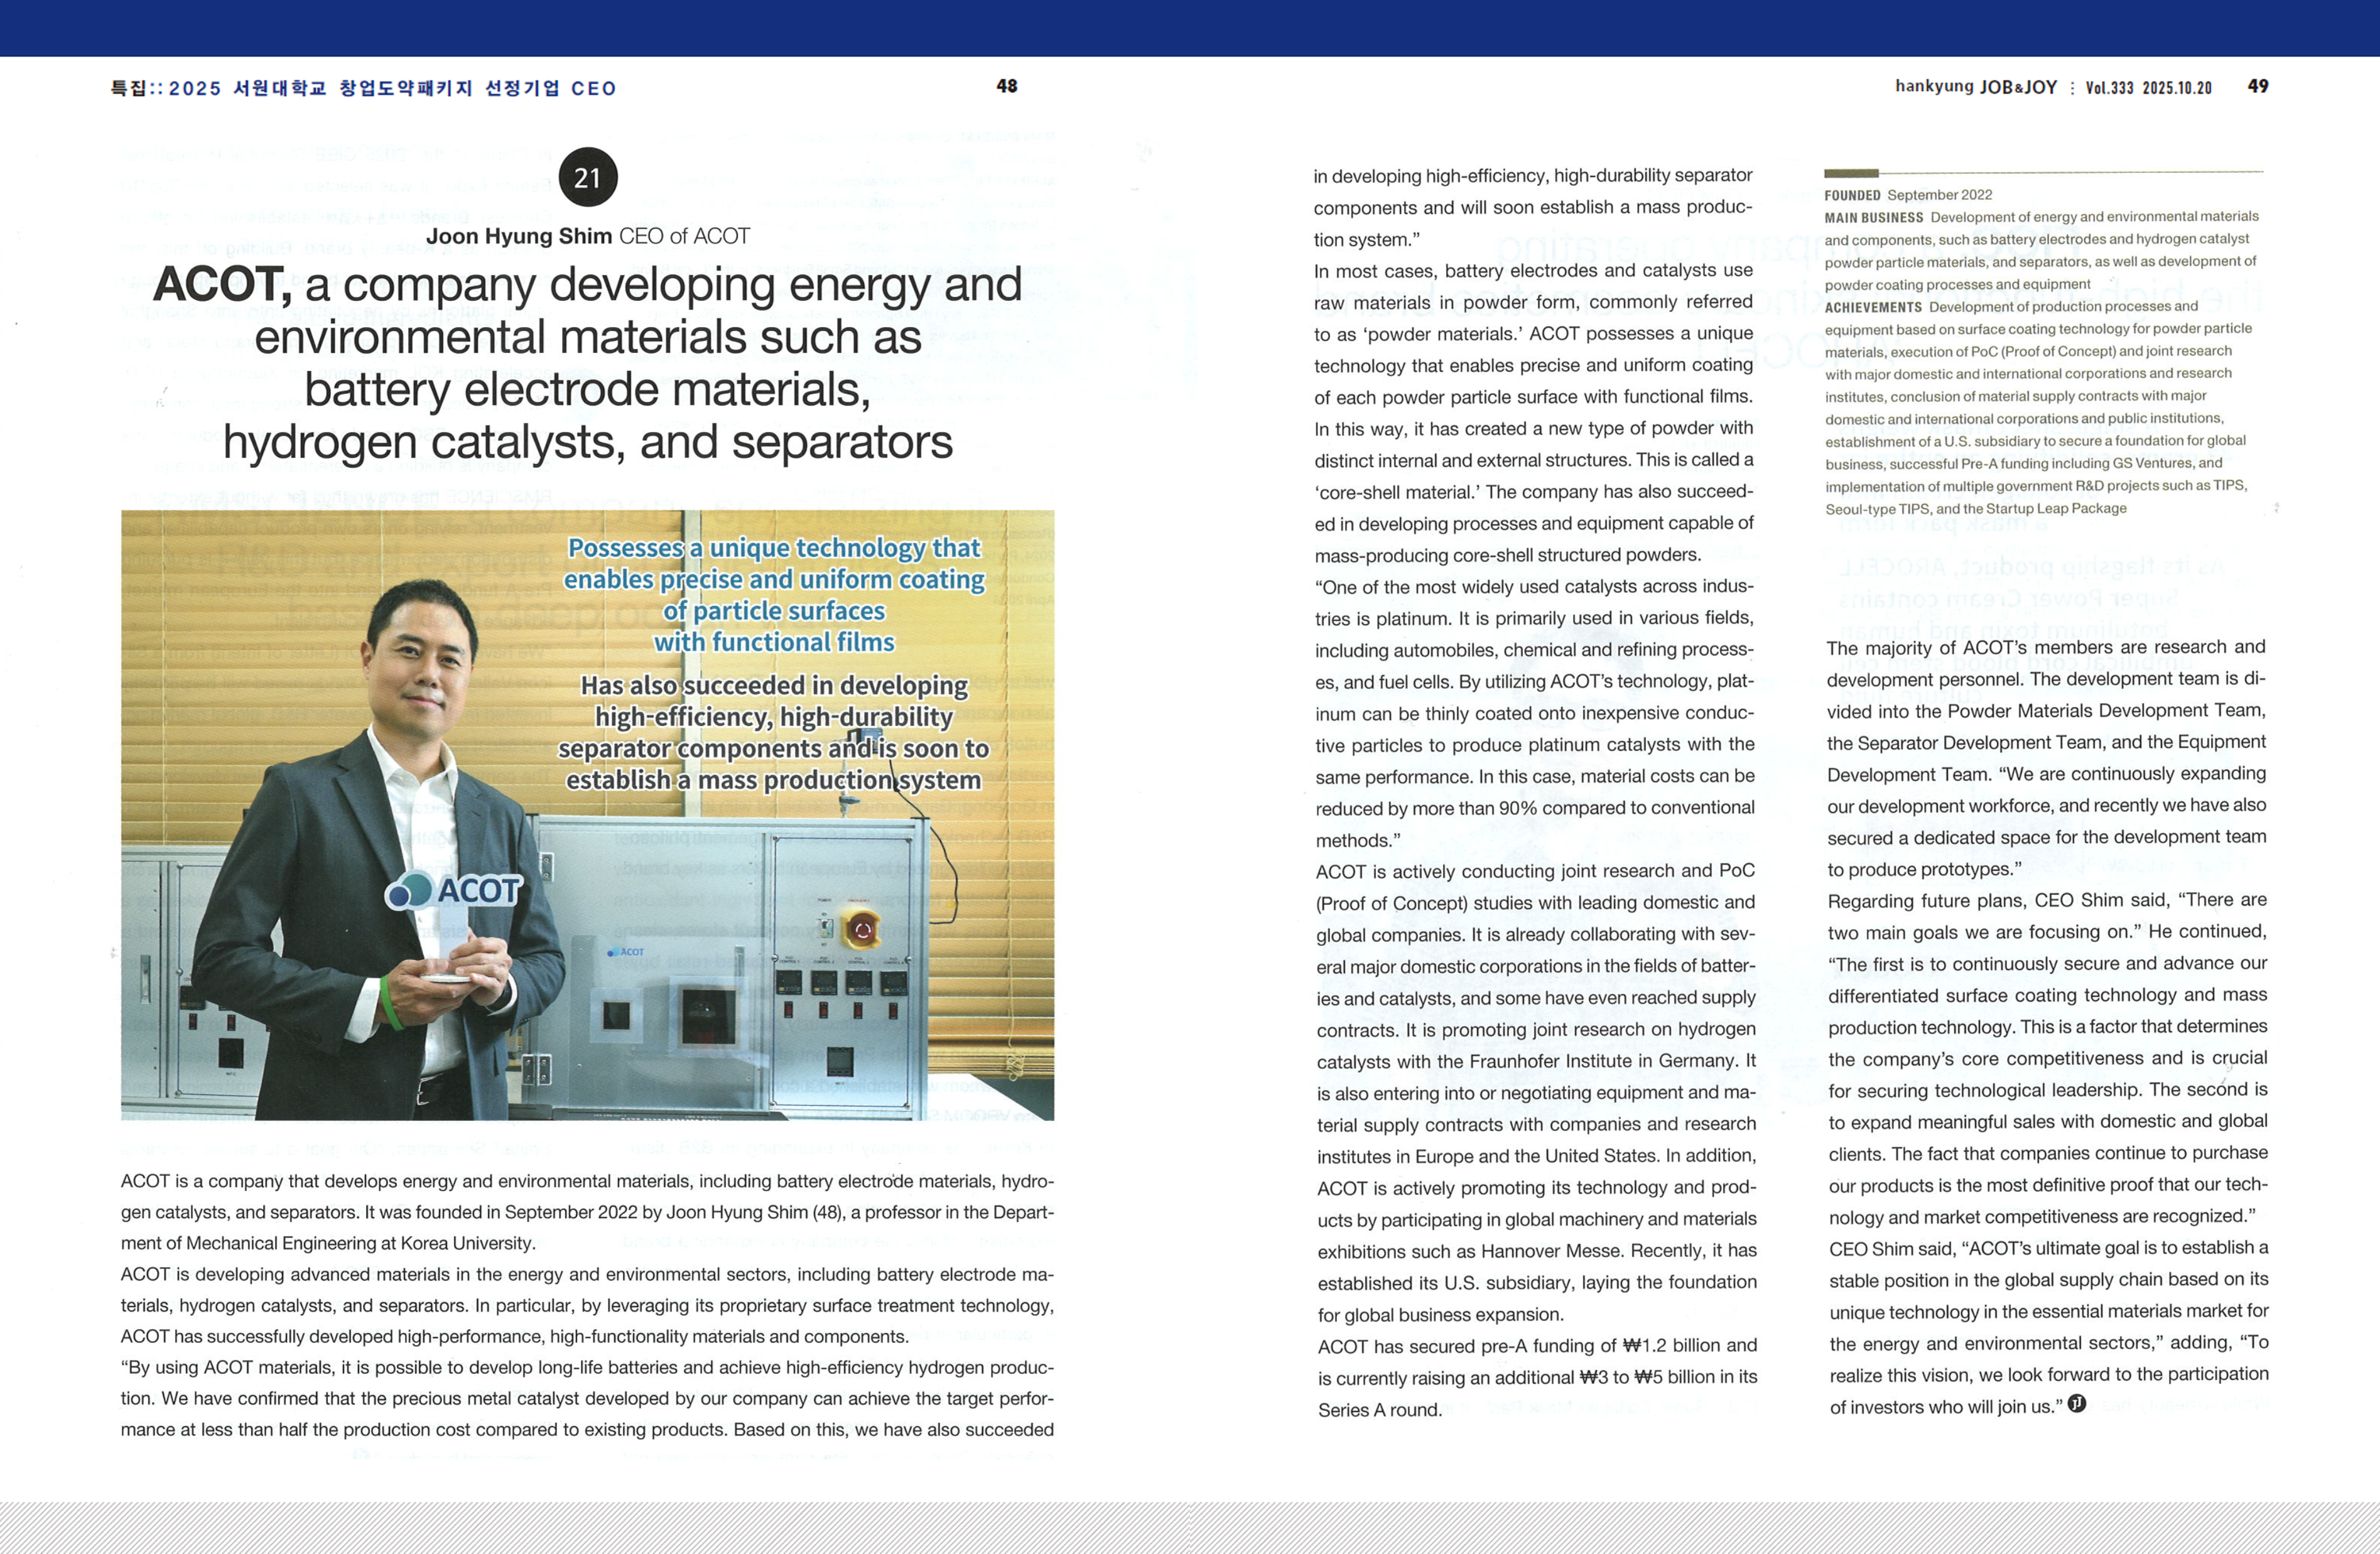Click the line "ACOT is actively conducting joint research and PoC"
2380x1554 pixels.
1535,871
